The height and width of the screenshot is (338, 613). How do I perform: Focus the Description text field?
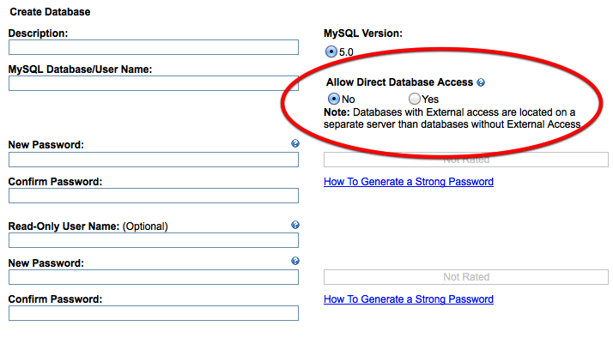[x=154, y=47]
